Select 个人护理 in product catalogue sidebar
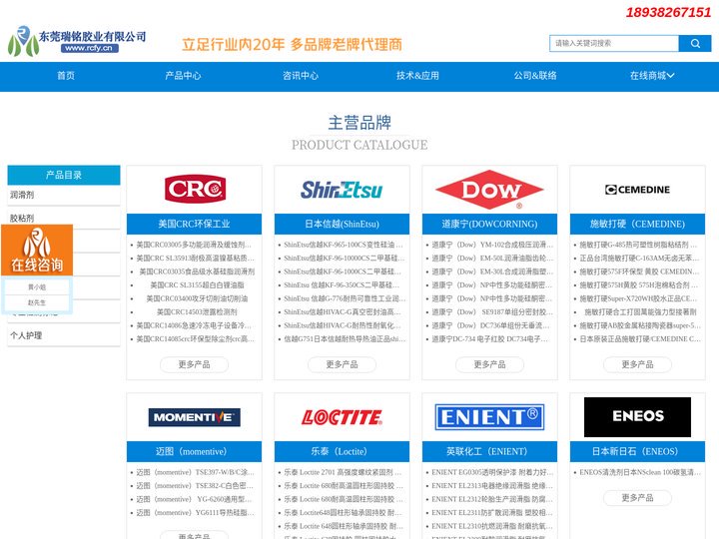 (x=64, y=335)
